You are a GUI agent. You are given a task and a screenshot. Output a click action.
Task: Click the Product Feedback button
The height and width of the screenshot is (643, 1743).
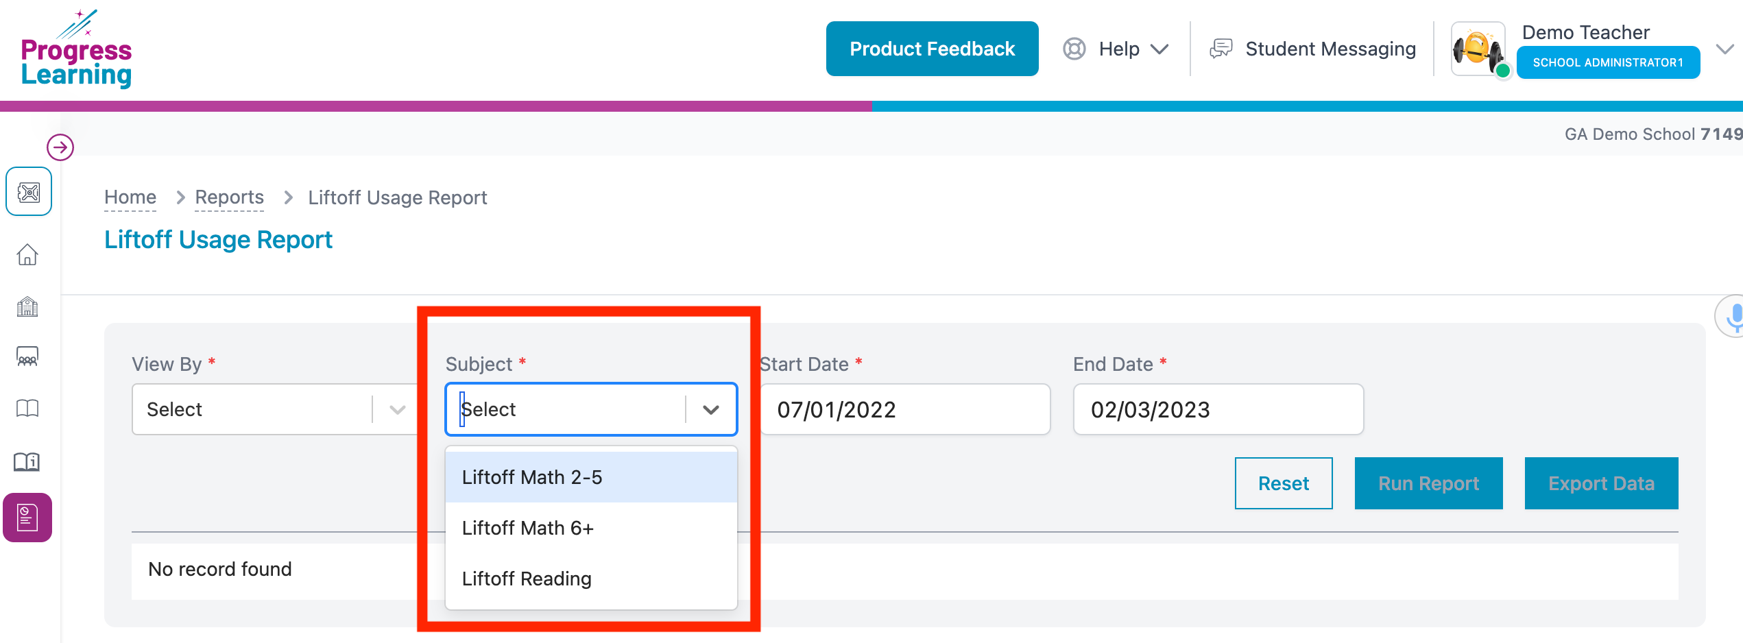(x=932, y=49)
